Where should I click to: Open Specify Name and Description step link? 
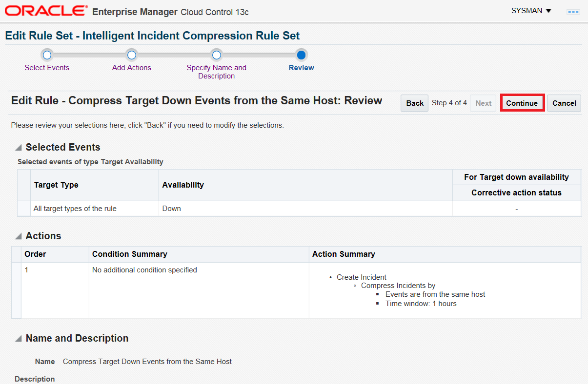[x=217, y=72]
